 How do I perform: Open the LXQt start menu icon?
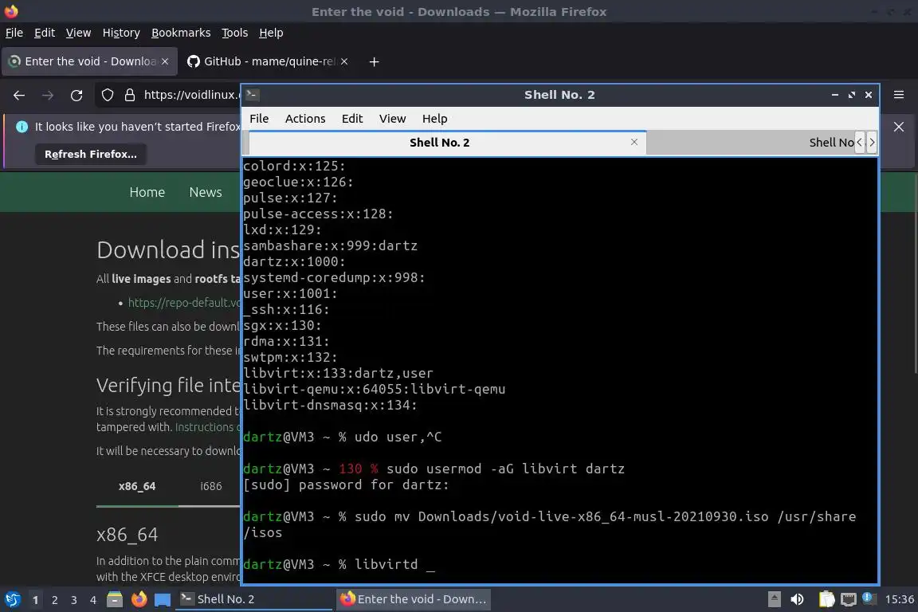click(x=12, y=599)
